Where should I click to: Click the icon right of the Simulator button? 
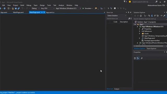point(96,8)
